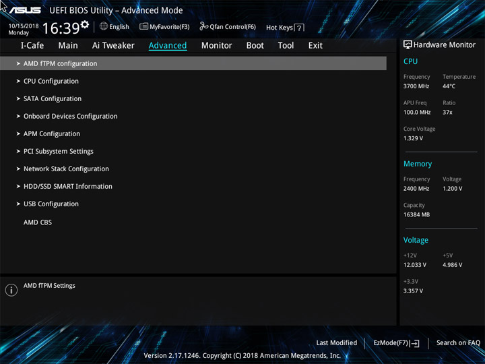Open APM Configuration submenu
This screenshot has width=485, height=364.
[52, 133]
